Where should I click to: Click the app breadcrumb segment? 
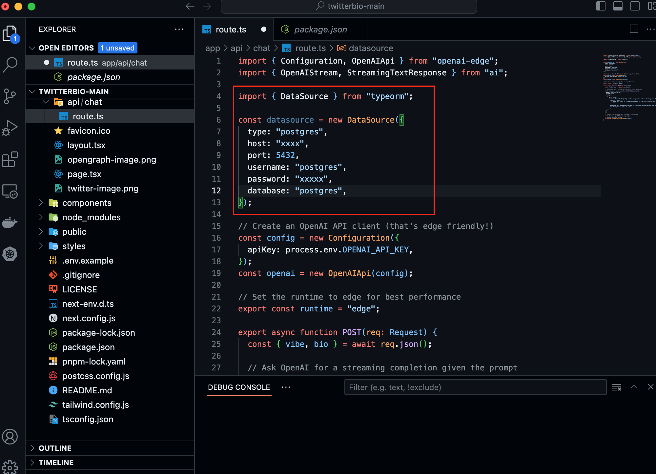tap(213, 48)
